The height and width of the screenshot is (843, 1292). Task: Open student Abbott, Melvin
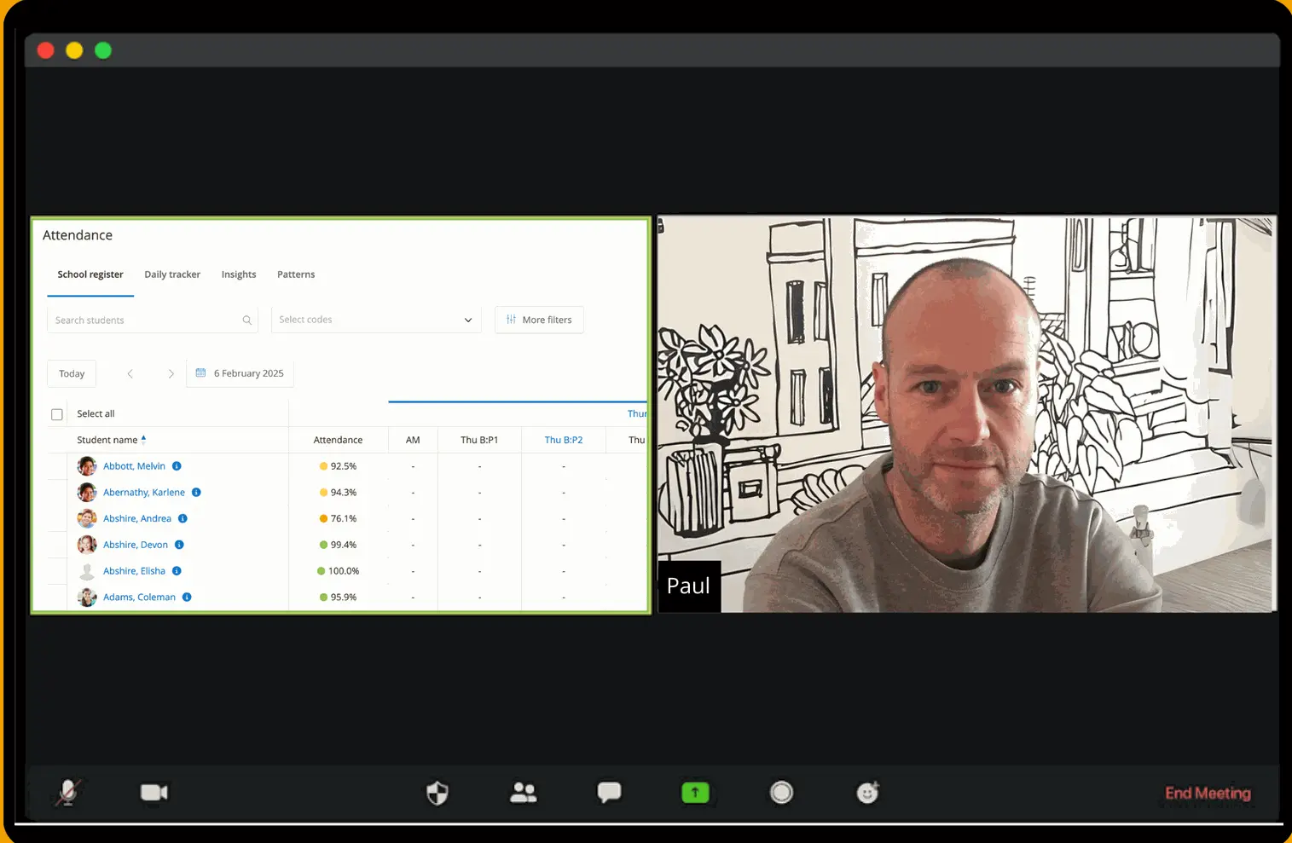134,466
